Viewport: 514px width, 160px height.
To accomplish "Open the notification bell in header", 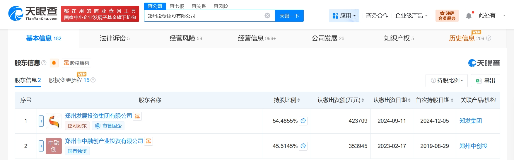I will click(469, 16).
